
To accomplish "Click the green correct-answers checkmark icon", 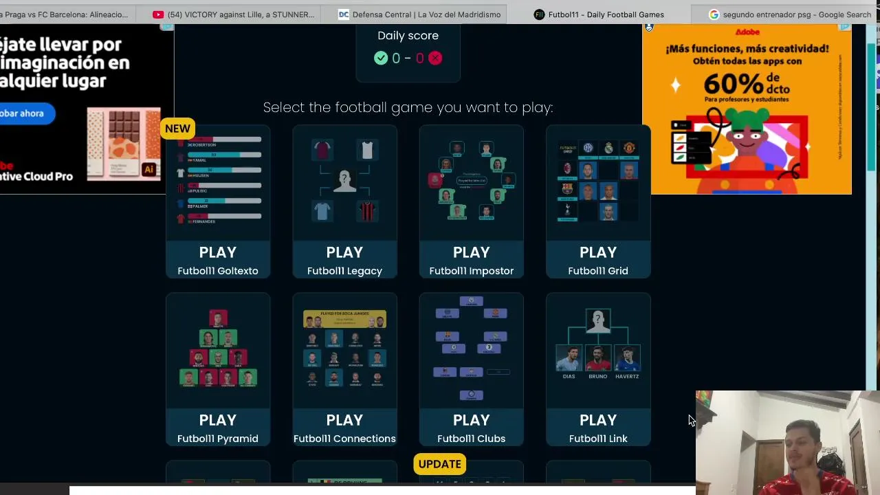I will point(381,58).
